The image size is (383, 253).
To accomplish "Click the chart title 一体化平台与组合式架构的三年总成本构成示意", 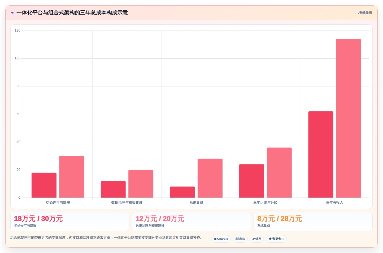I will click(x=72, y=13).
